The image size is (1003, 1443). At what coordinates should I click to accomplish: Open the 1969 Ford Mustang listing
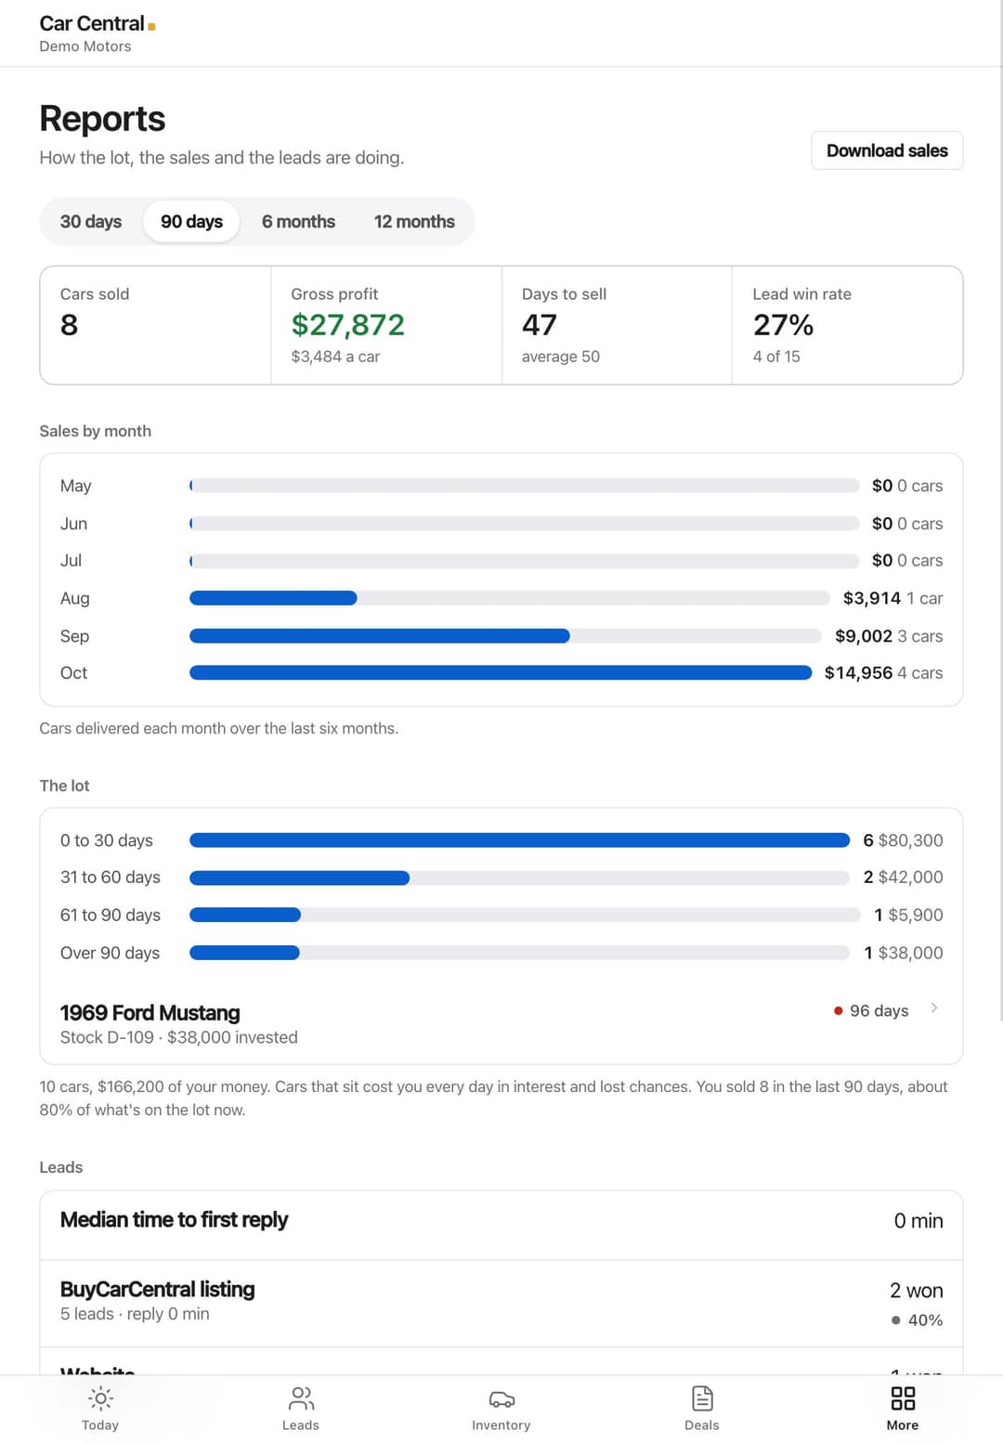[x=501, y=1023]
